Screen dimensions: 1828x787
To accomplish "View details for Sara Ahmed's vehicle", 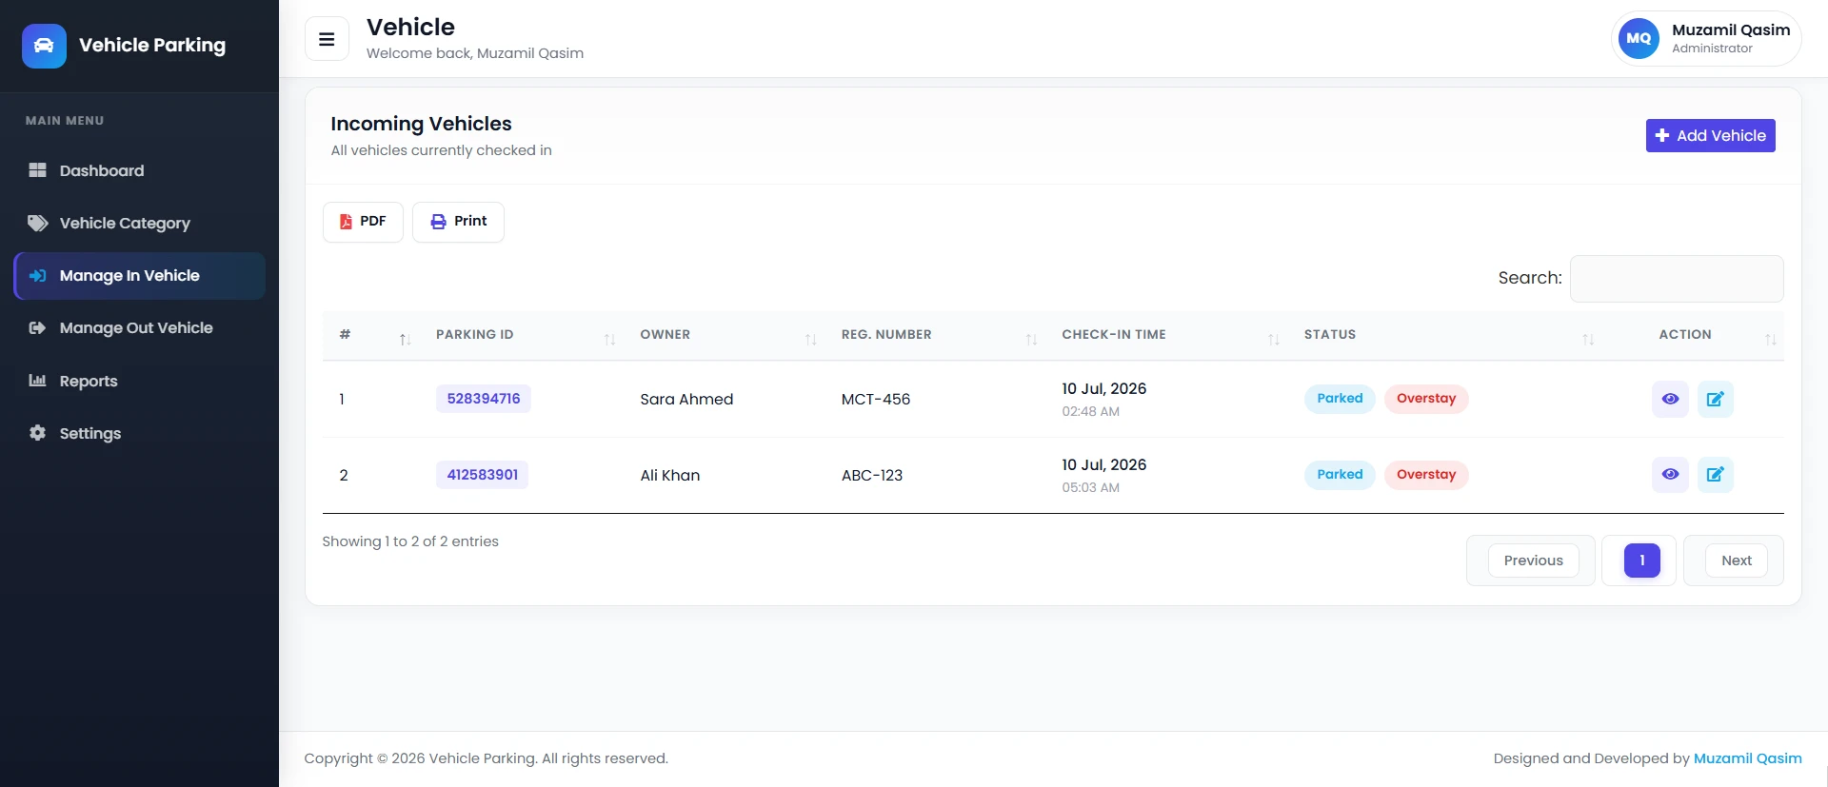I will (x=1670, y=399).
